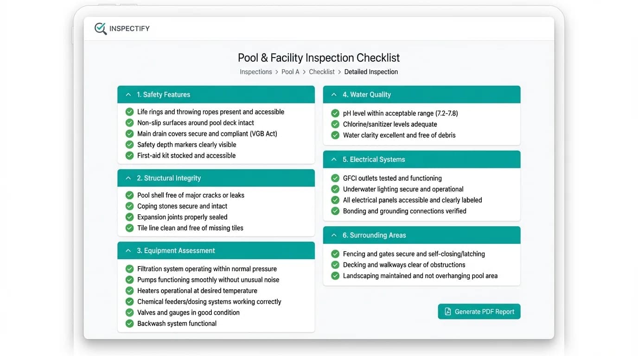Image resolution: width=638 pixels, height=356 pixels.
Task: Click the Inspectify logo icon
Action: click(100, 28)
